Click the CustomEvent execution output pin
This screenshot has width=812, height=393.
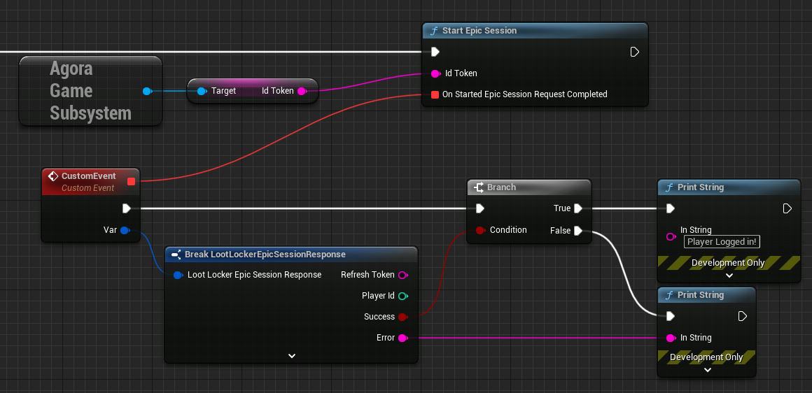pos(127,208)
